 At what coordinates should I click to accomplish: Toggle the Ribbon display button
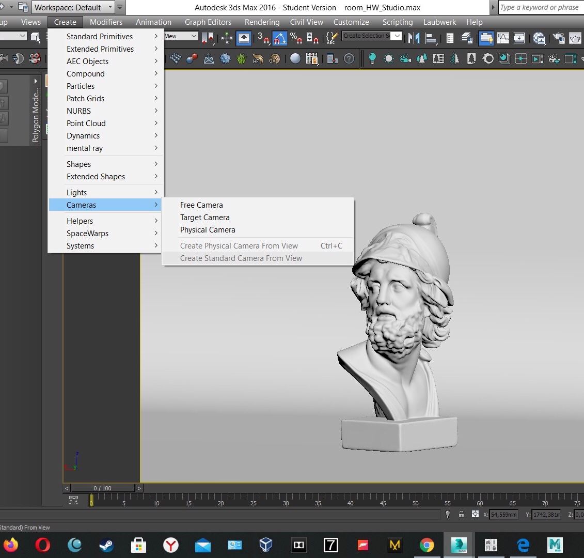coord(486,38)
